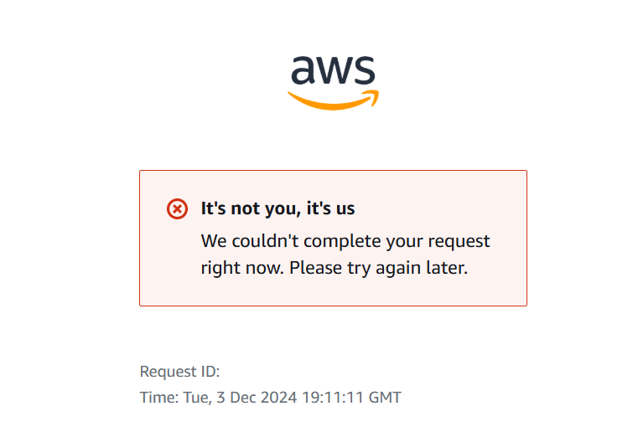Screen dimensions: 638x432
Task: Click the "We couldn't complete your request" line
Action: tap(345, 241)
